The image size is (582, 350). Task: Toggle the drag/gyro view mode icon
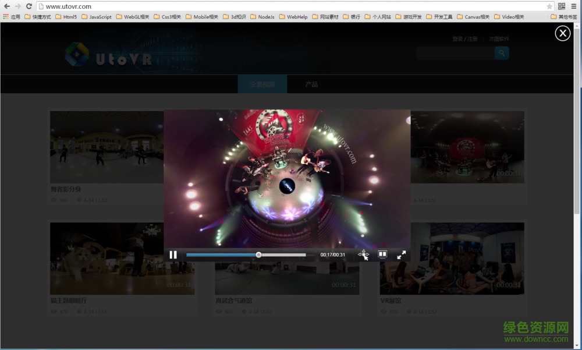(363, 254)
